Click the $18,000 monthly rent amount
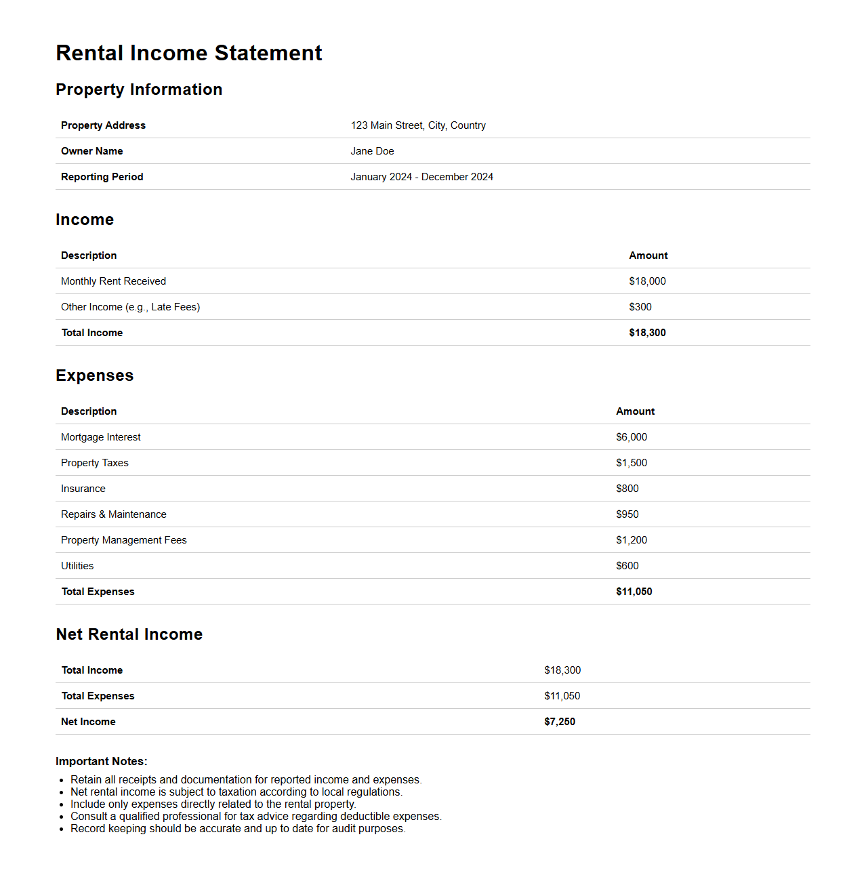 click(646, 281)
